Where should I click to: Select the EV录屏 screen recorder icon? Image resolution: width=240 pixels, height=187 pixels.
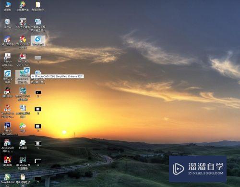(x=23, y=144)
